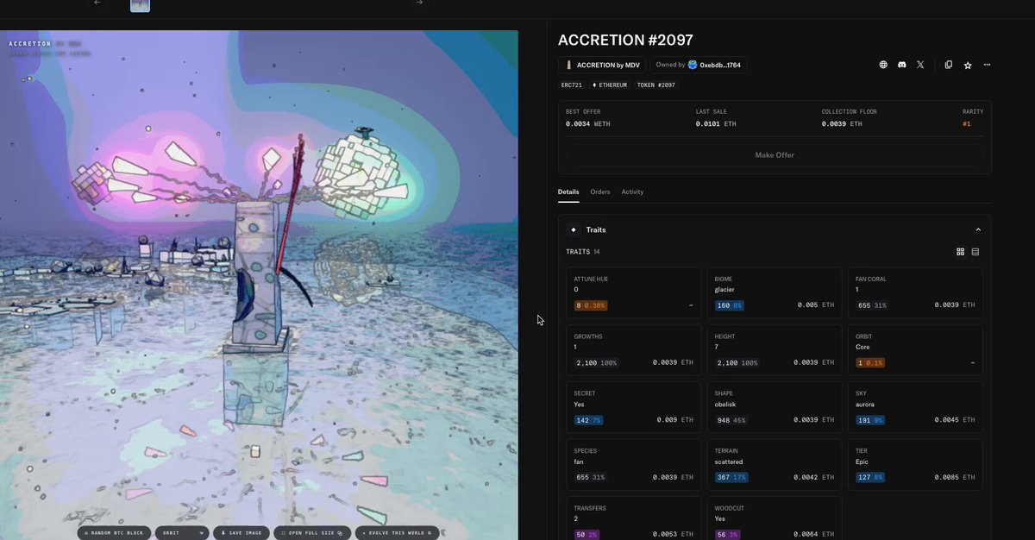Switch traits to grid view

[x=961, y=252]
